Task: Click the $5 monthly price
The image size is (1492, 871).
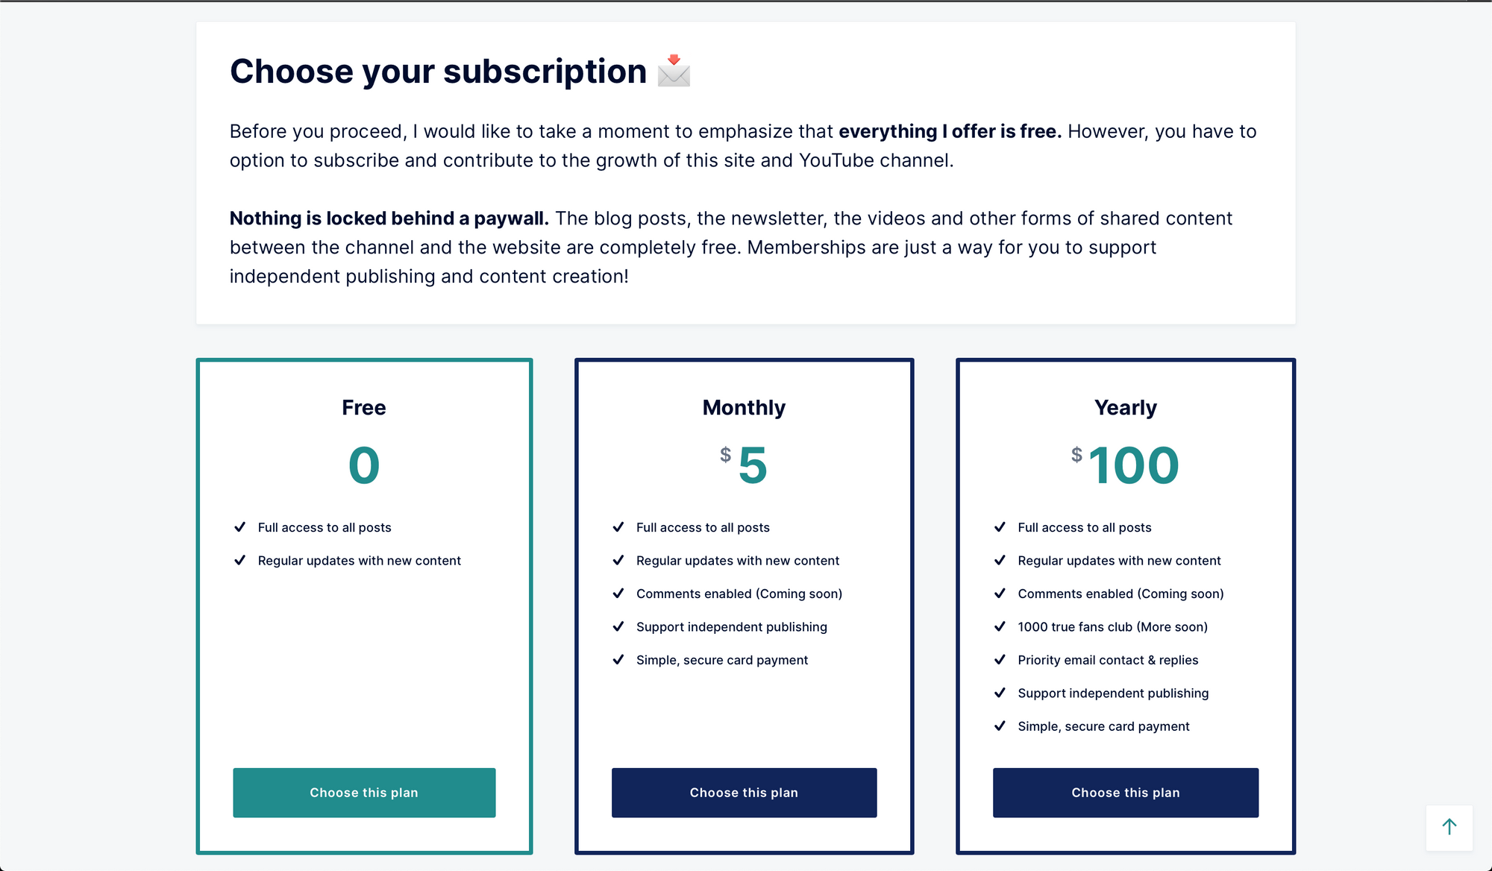Action: click(744, 465)
